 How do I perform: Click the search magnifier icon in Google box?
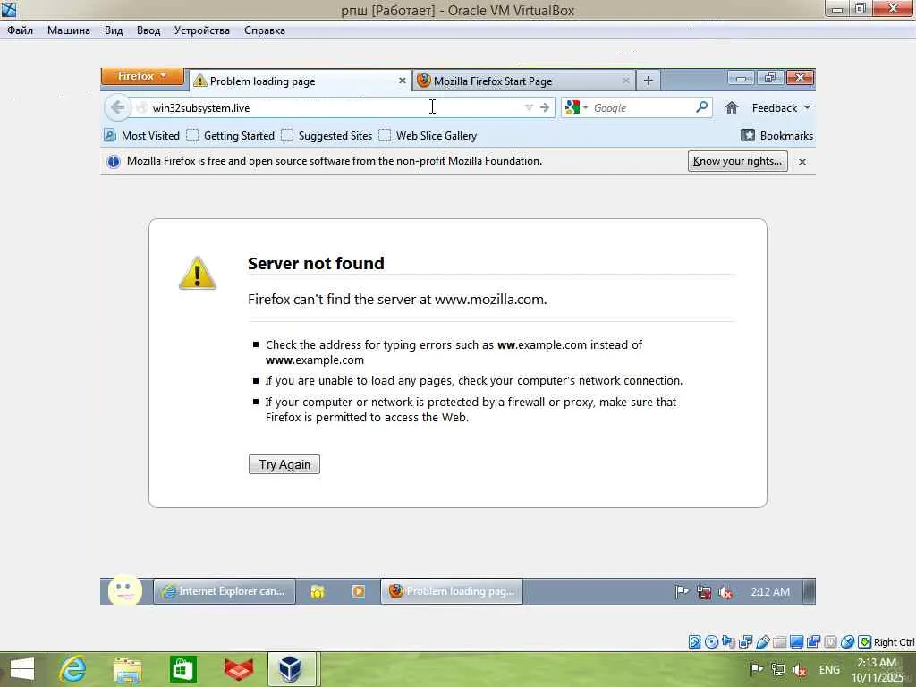click(x=701, y=107)
